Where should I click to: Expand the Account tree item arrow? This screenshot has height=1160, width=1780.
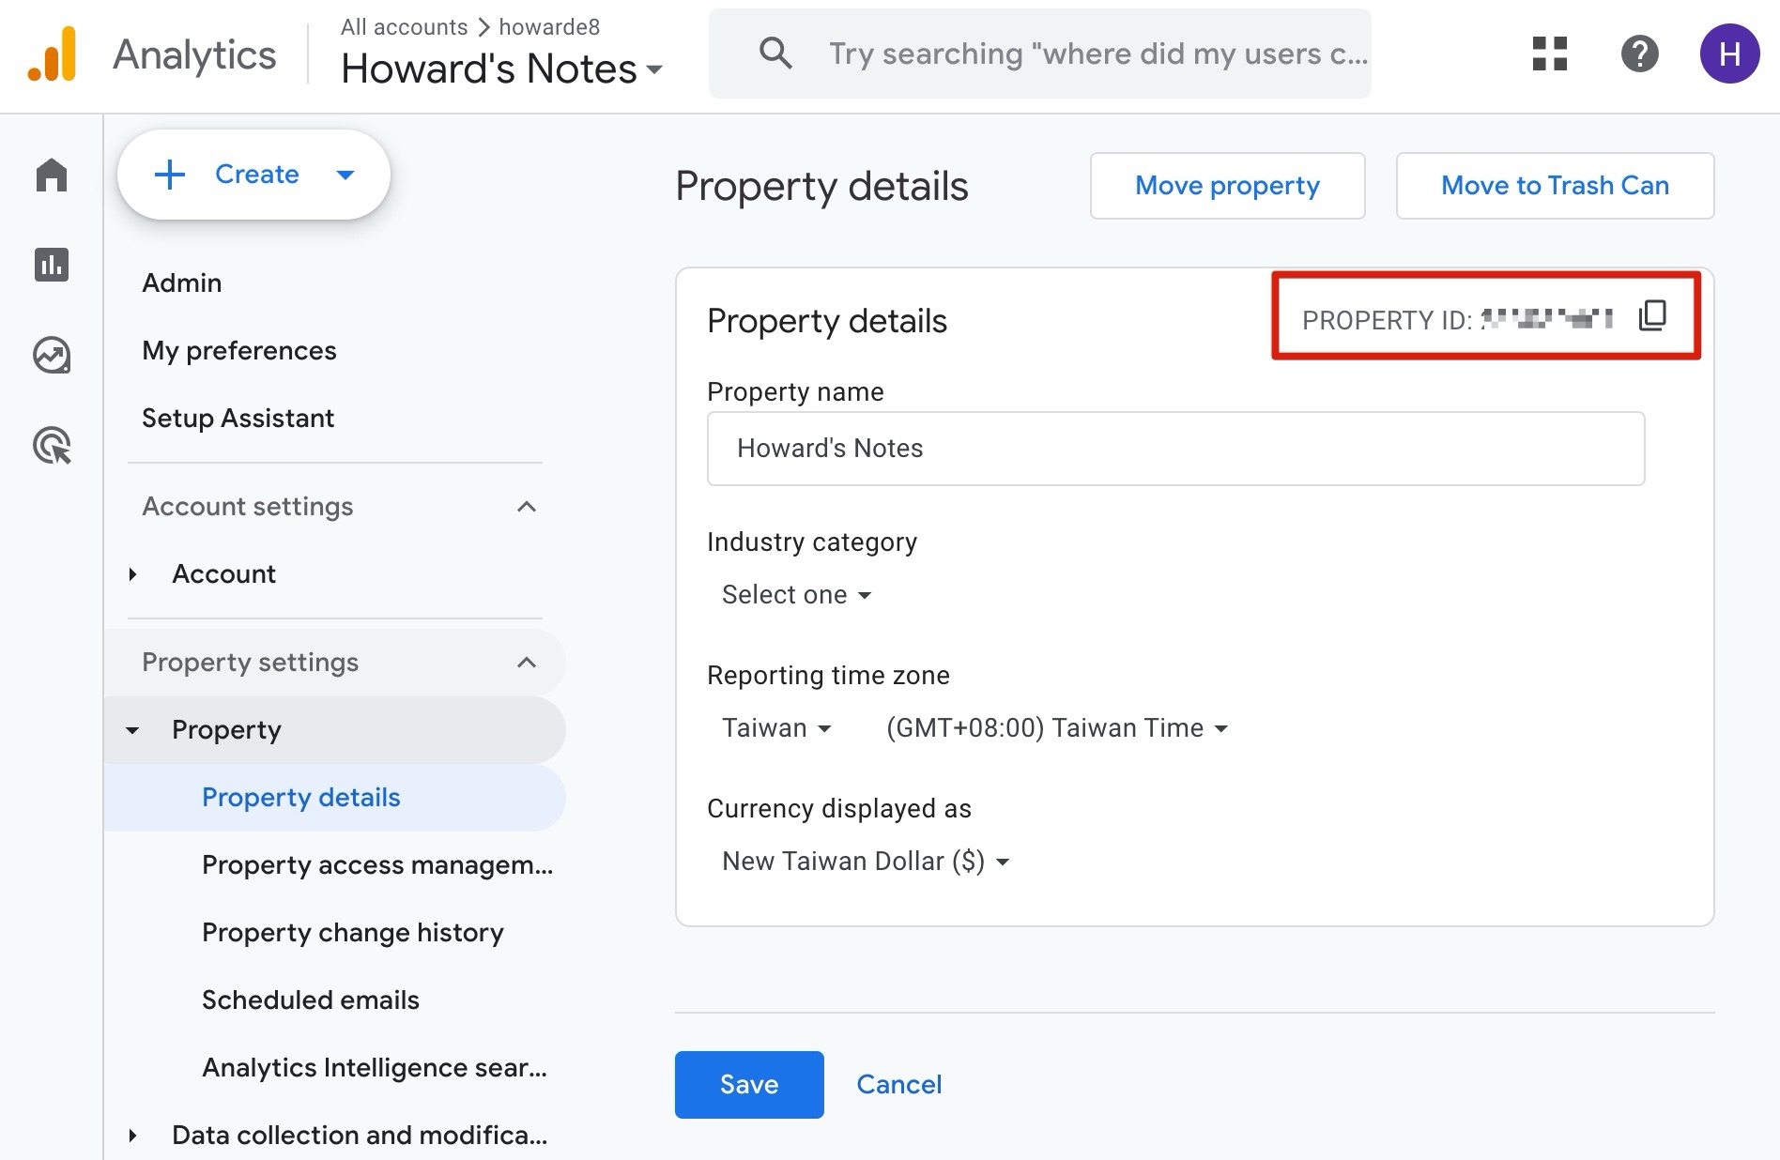click(x=132, y=574)
